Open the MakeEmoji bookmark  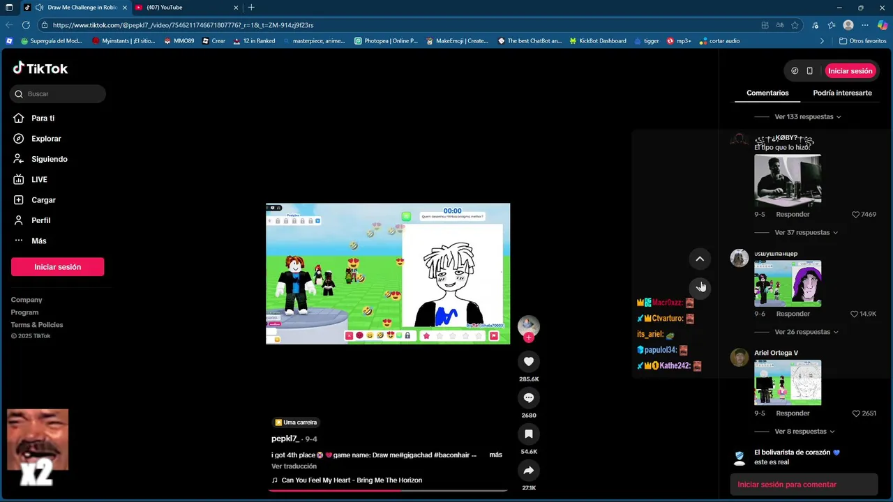[x=457, y=40]
